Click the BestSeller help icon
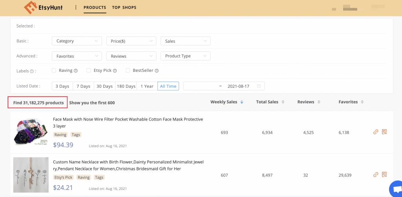Screen dimensions: 402x197 click(157, 71)
